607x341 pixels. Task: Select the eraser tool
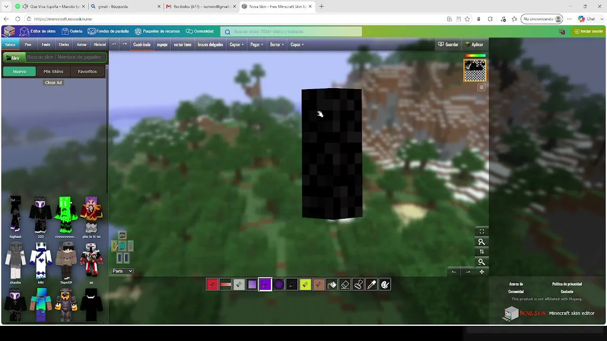pyautogui.click(x=345, y=285)
